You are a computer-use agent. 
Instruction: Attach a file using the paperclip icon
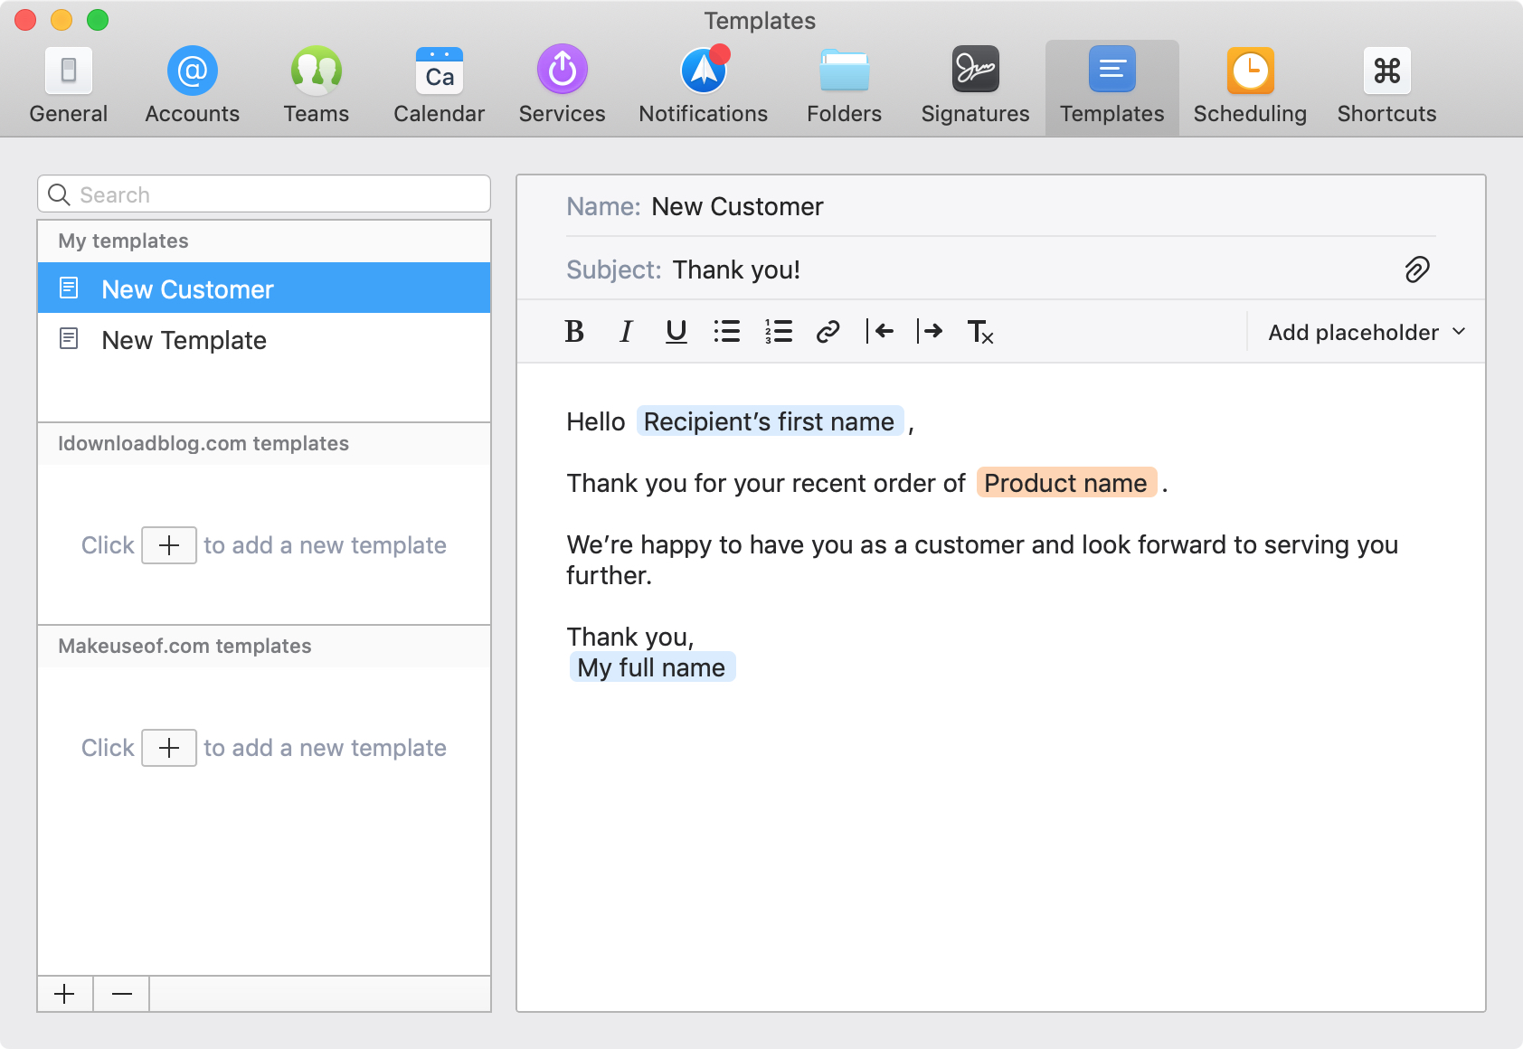coord(1416,269)
